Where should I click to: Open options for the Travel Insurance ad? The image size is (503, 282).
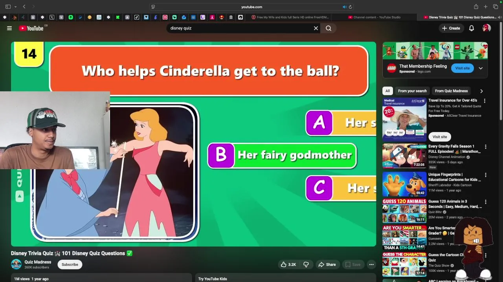coord(485,101)
